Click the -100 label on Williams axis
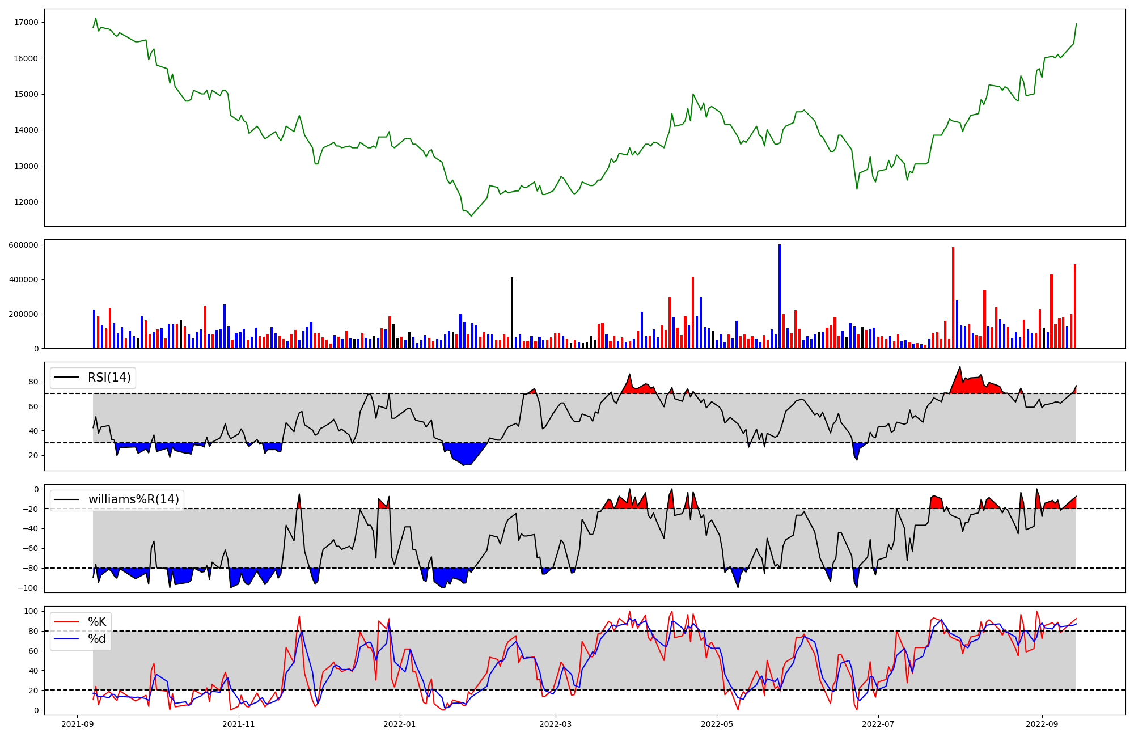This screenshot has height=737, width=1134. point(28,588)
